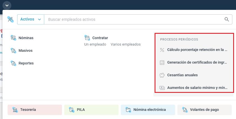236x119 pixels.
Task: Click the banknote icon for salary increases
Action: [x=162, y=87]
